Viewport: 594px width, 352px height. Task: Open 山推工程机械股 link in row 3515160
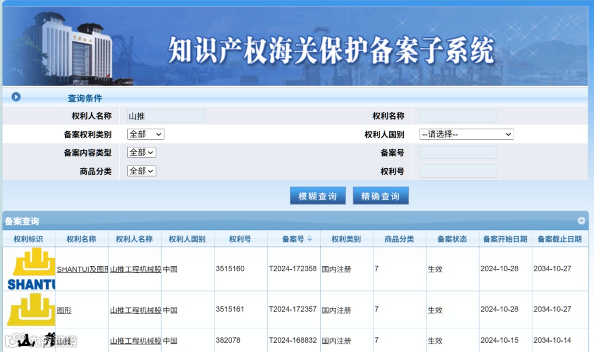(136, 269)
